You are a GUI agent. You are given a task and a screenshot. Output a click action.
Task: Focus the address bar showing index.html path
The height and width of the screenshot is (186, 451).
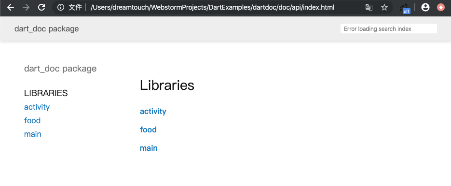coord(212,7)
